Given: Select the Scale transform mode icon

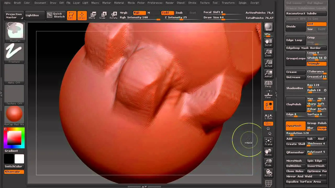Looking at the screenshot, I should tap(103, 15).
